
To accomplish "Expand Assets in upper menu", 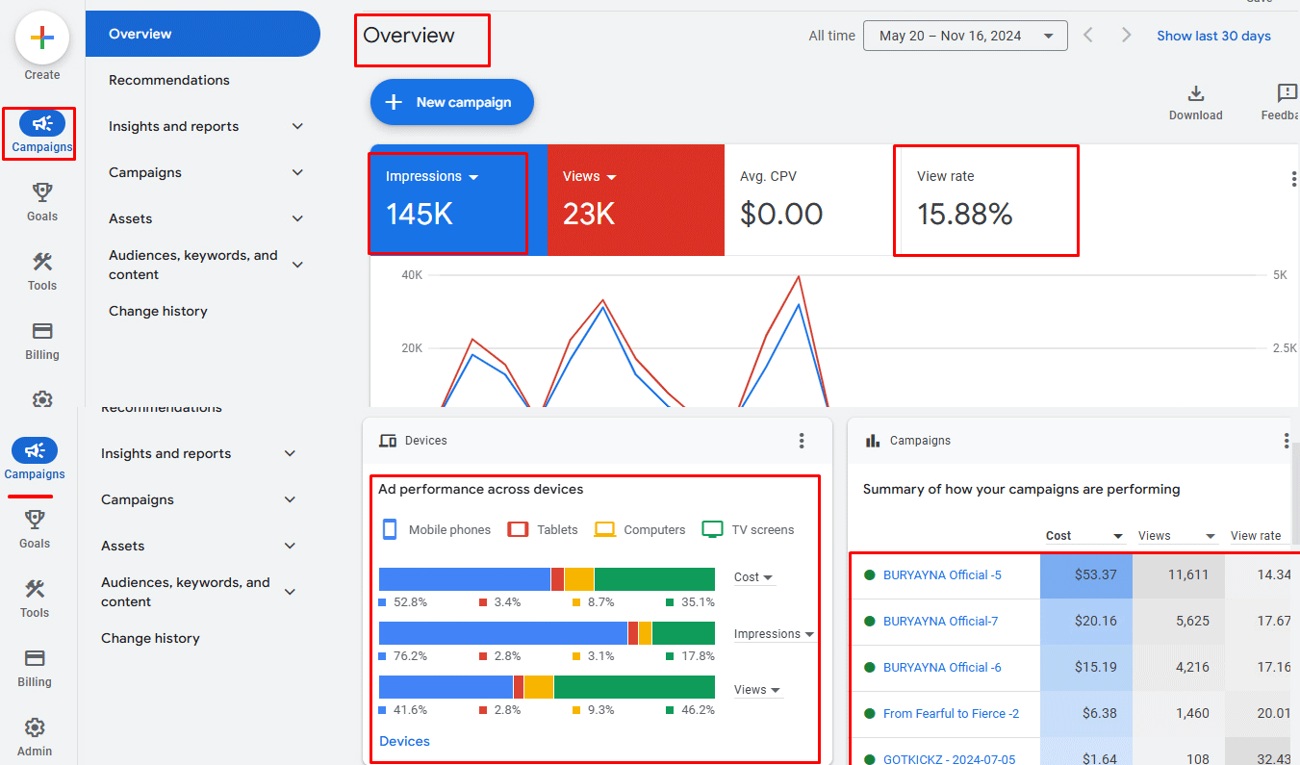I will (x=297, y=218).
